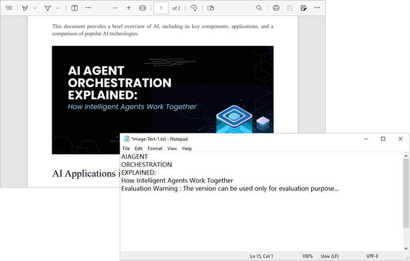410x261 pixels.
Task: Click the Notepad vertical scrollbar thumb
Action: 406,193
